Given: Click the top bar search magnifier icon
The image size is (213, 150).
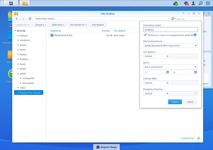Looking at the screenshot, I should 200,3.
